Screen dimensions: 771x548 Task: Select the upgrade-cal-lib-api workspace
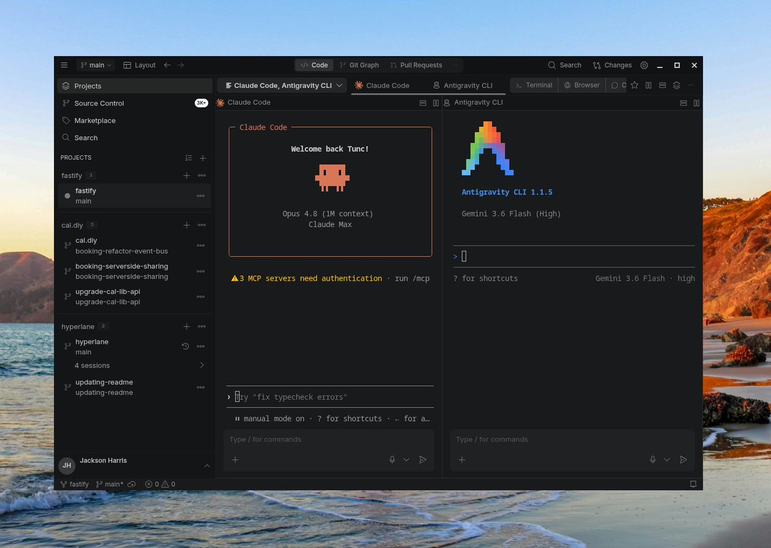tap(134, 296)
